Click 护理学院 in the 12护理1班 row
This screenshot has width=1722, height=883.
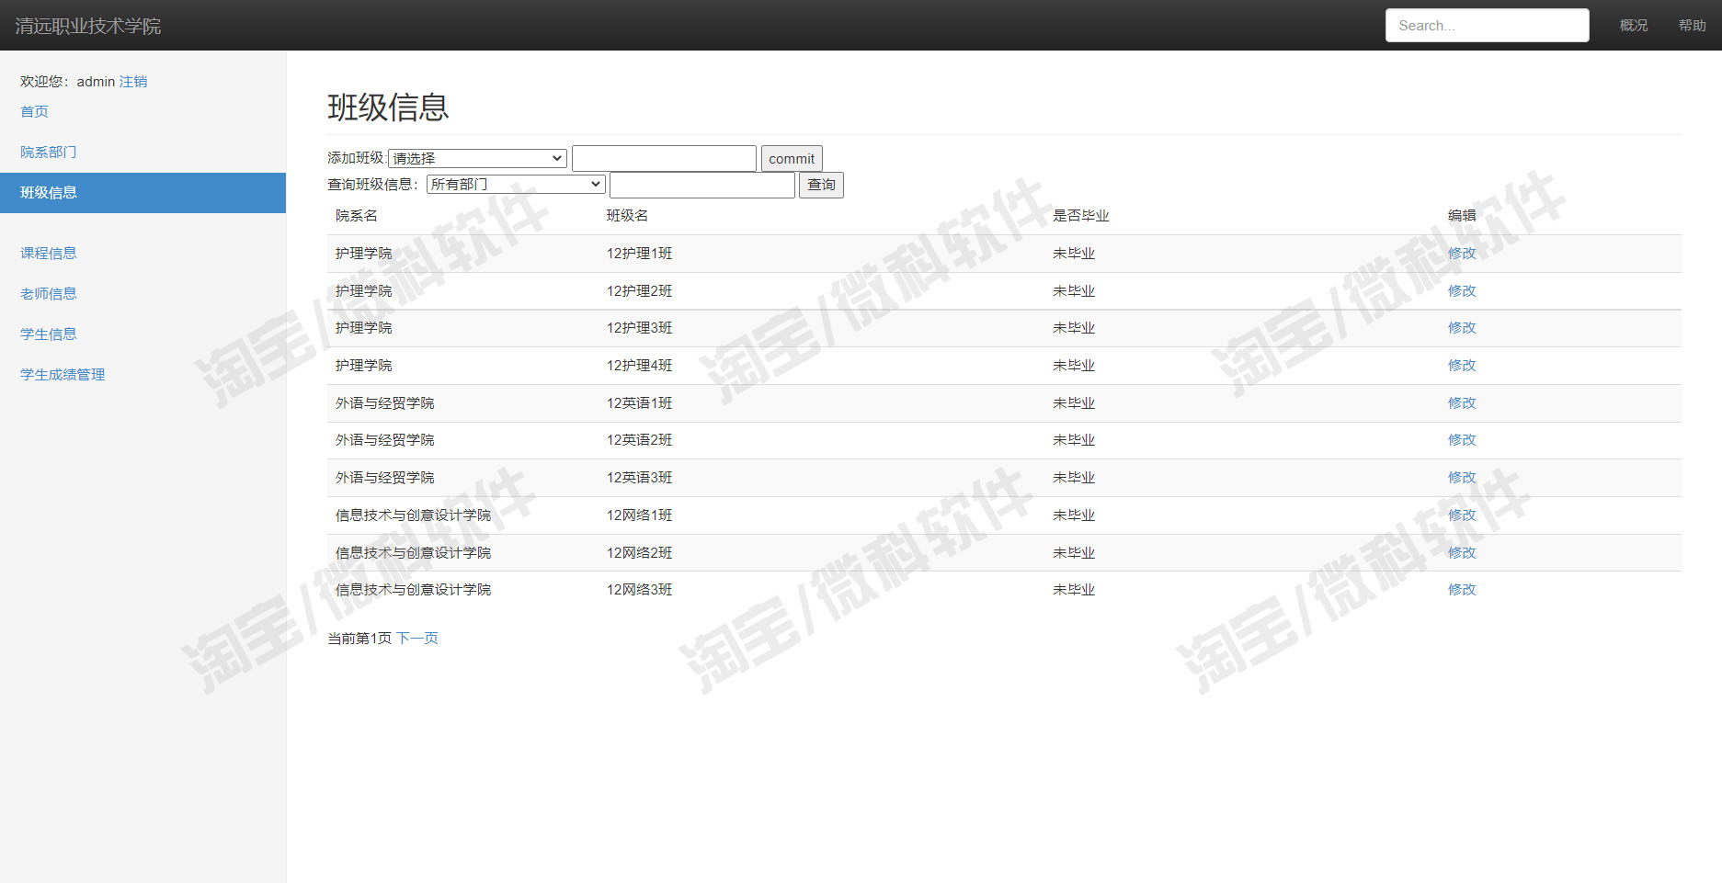click(x=364, y=254)
